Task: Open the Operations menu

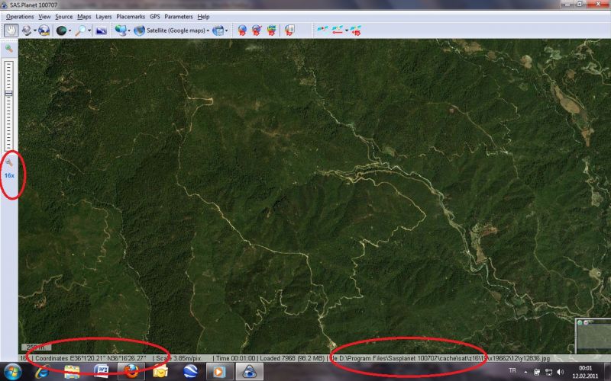Action: [x=20, y=16]
